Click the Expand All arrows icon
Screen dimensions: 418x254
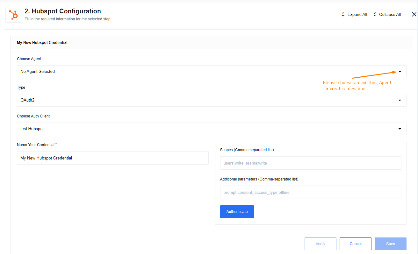click(343, 15)
